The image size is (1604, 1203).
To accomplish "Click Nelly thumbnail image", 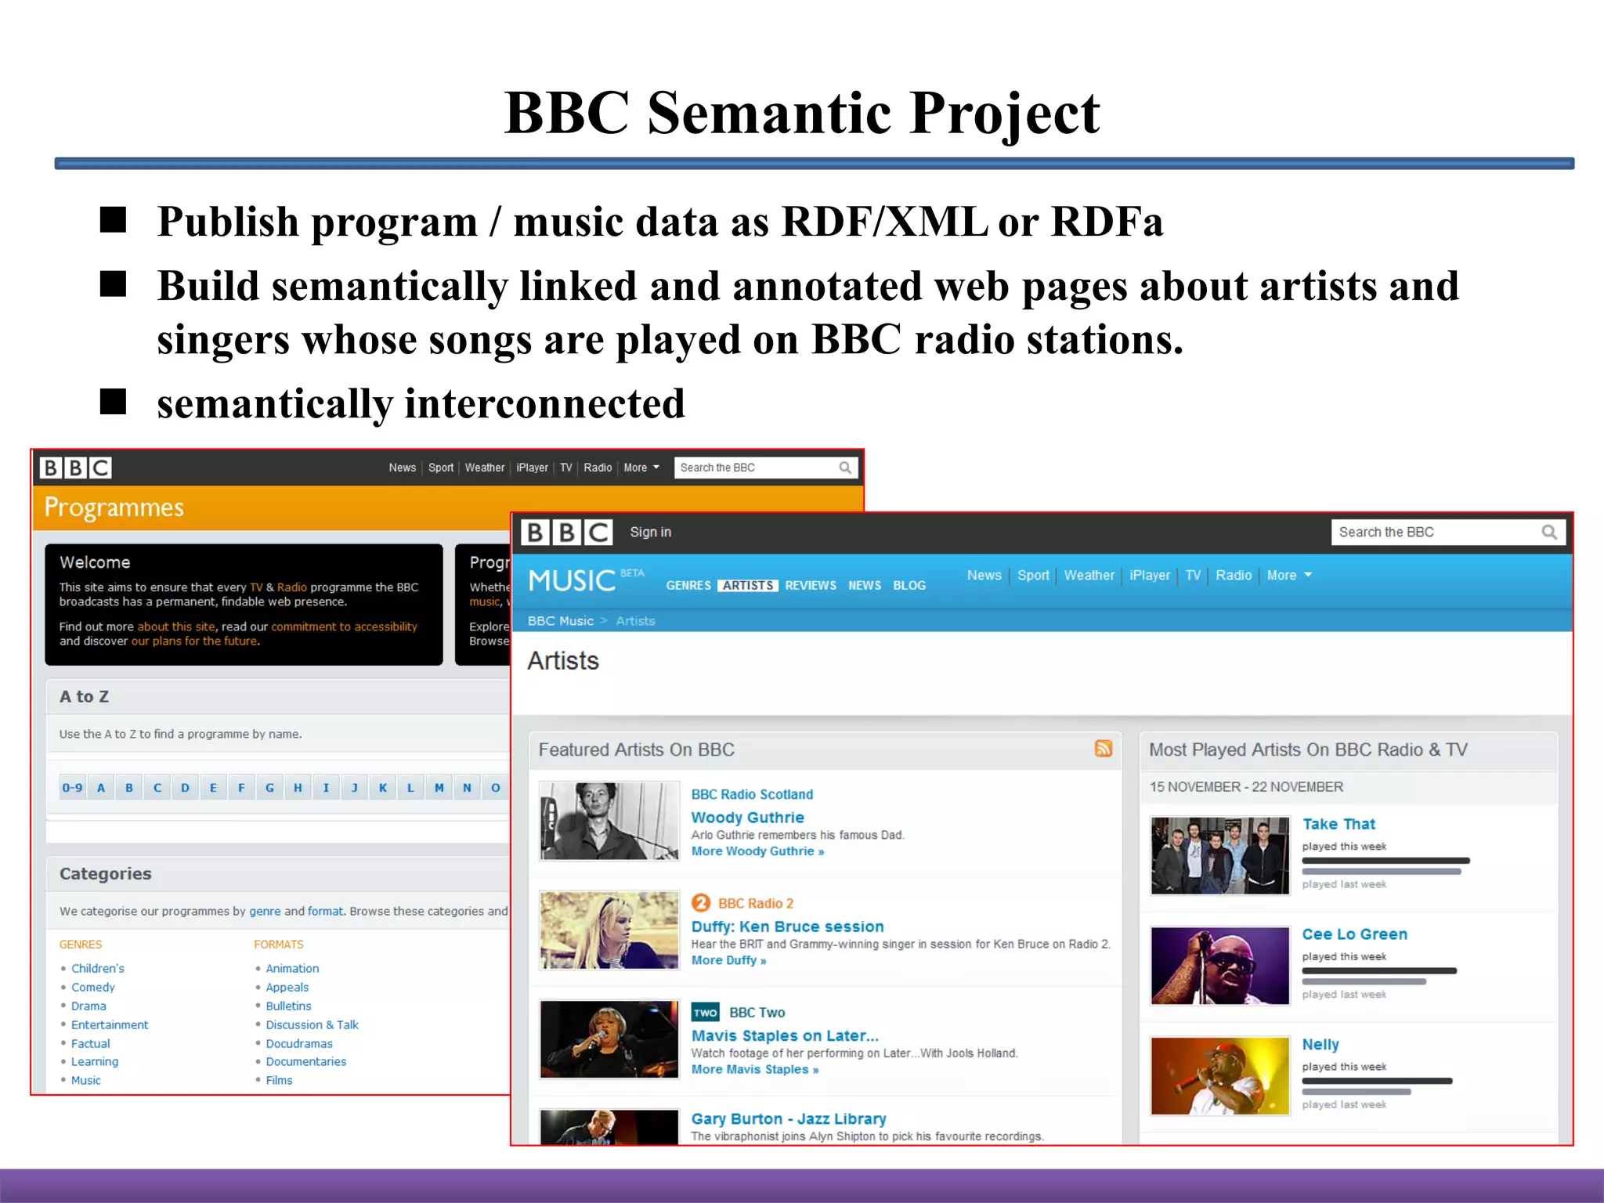I will [x=1219, y=1076].
